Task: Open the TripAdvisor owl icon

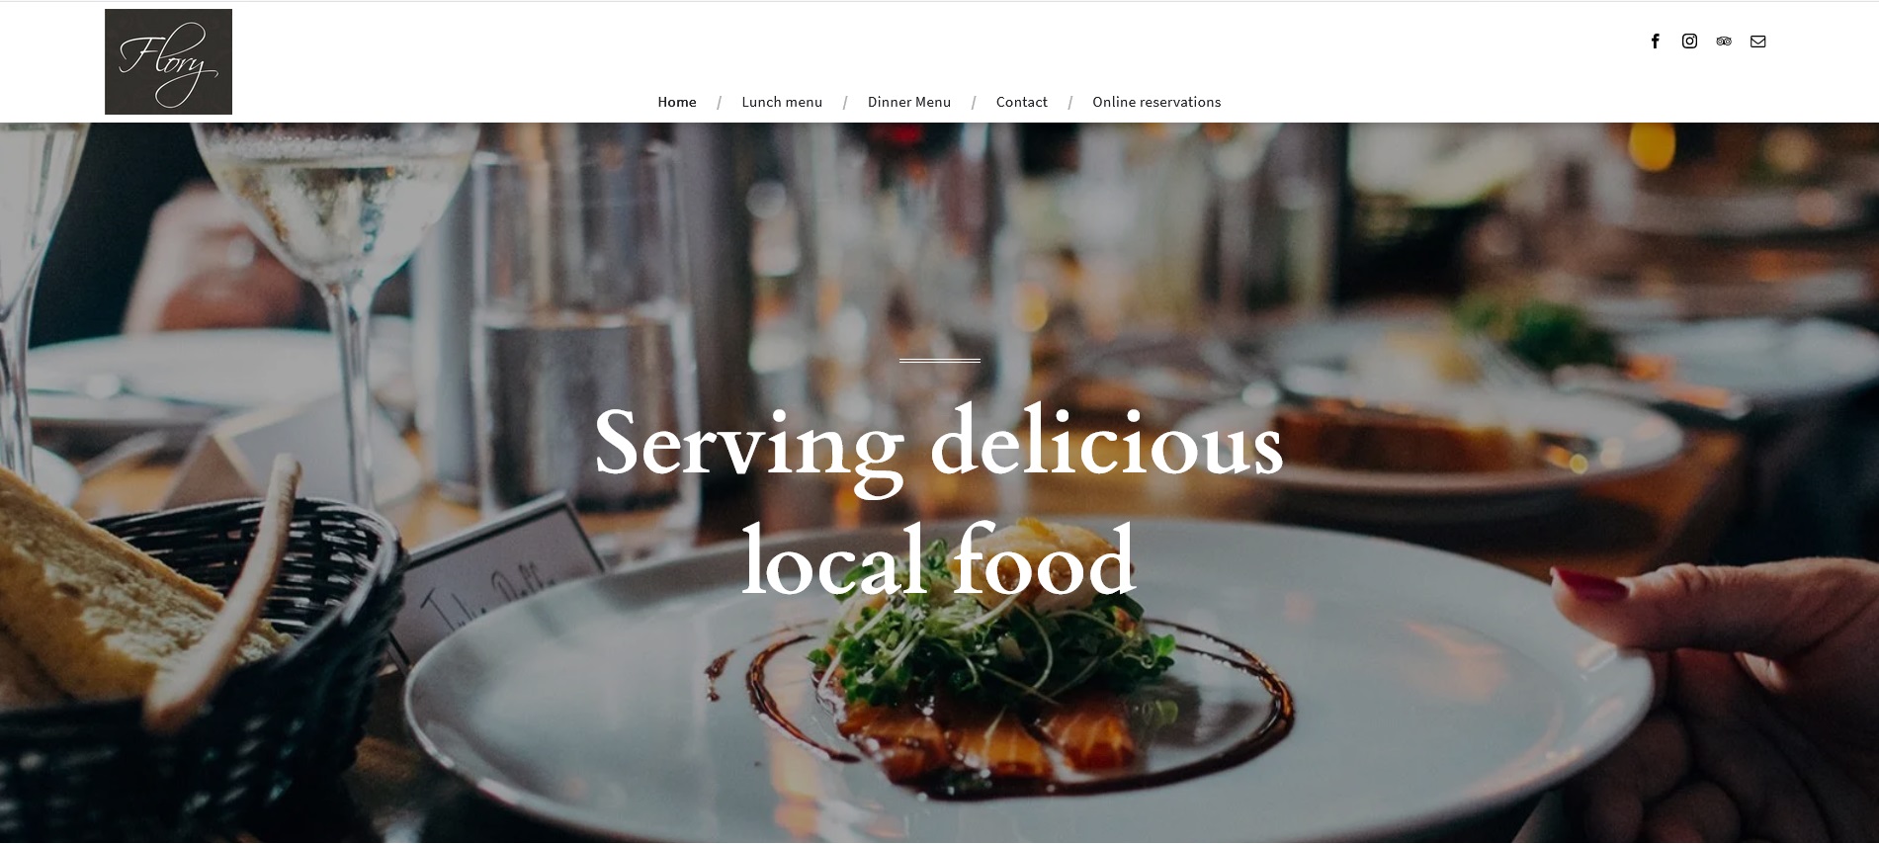Action: pyautogui.click(x=1724, y=42)
